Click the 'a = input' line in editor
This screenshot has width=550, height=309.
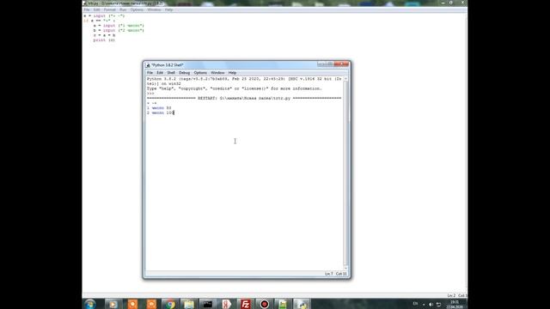point(119,26)
